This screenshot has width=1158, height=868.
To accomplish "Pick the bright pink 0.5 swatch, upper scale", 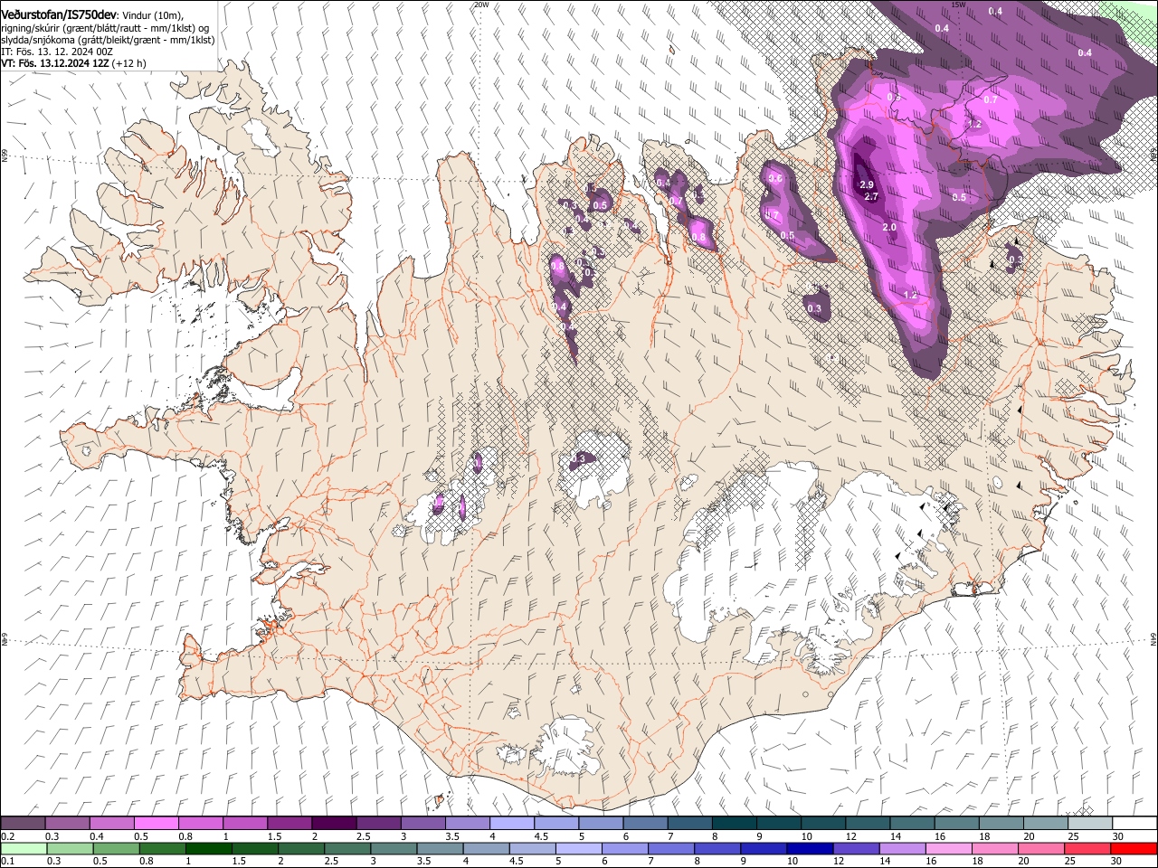I will pyautogui.click(x=157, y=823).
